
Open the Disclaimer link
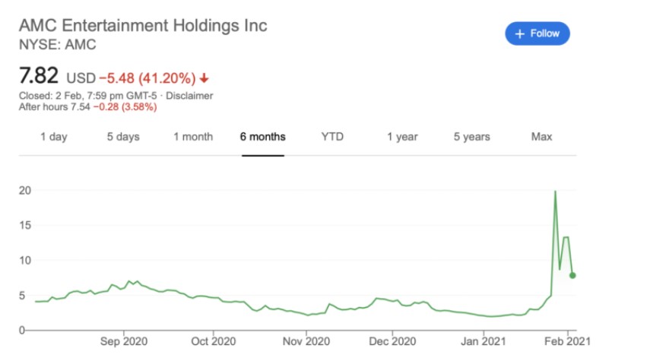pyautogui.click(x=189, y=96)
